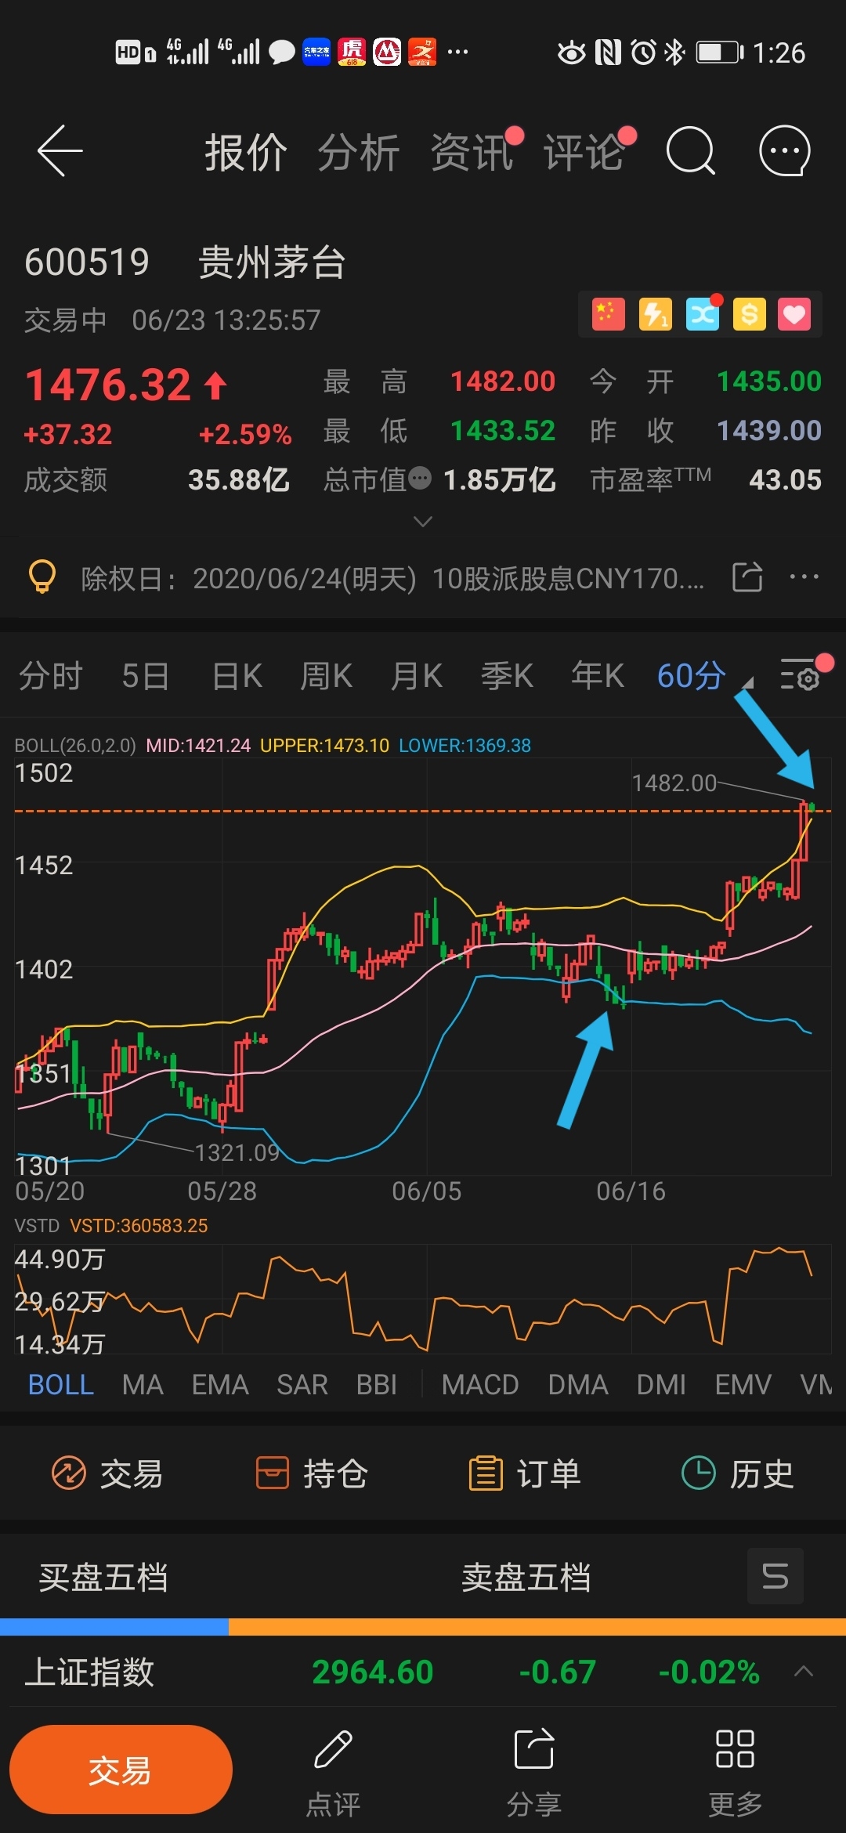846x1833 pixels.
Task: Select SAR indicator
Action: (x=302, y=1384)
